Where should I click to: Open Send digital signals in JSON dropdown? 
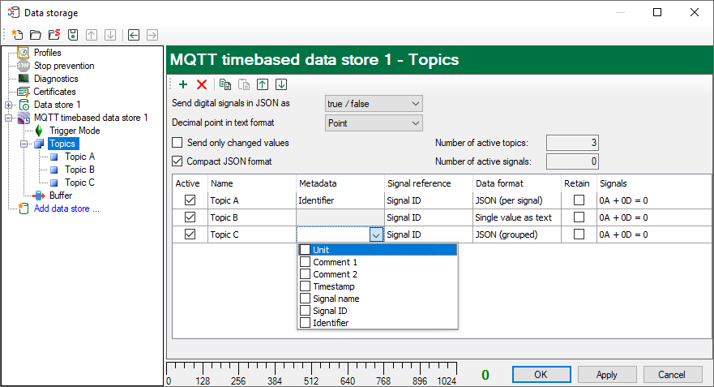(x=374, y=104)
